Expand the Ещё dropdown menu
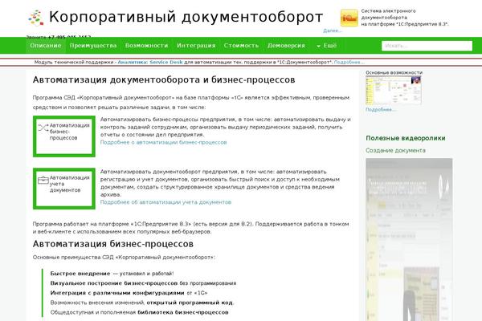482x321 pixels. tap(327, 46)
